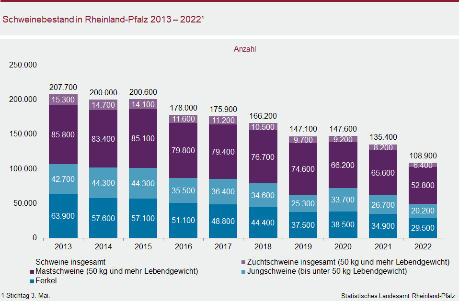The width and height of the screenshot is (459, 301).
Task: Click the Zuchtschweine value 8.200 in 2021
Action: [x=383, y=147]
